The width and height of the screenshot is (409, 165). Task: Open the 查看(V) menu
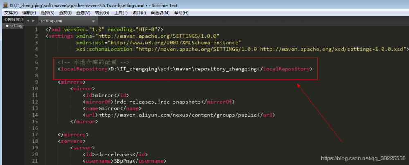coord(83,13)
